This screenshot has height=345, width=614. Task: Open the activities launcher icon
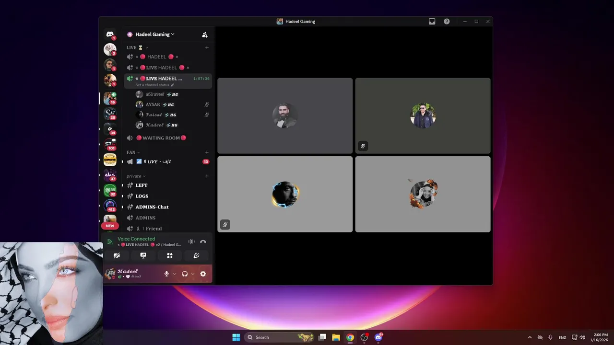click(170, 256)
